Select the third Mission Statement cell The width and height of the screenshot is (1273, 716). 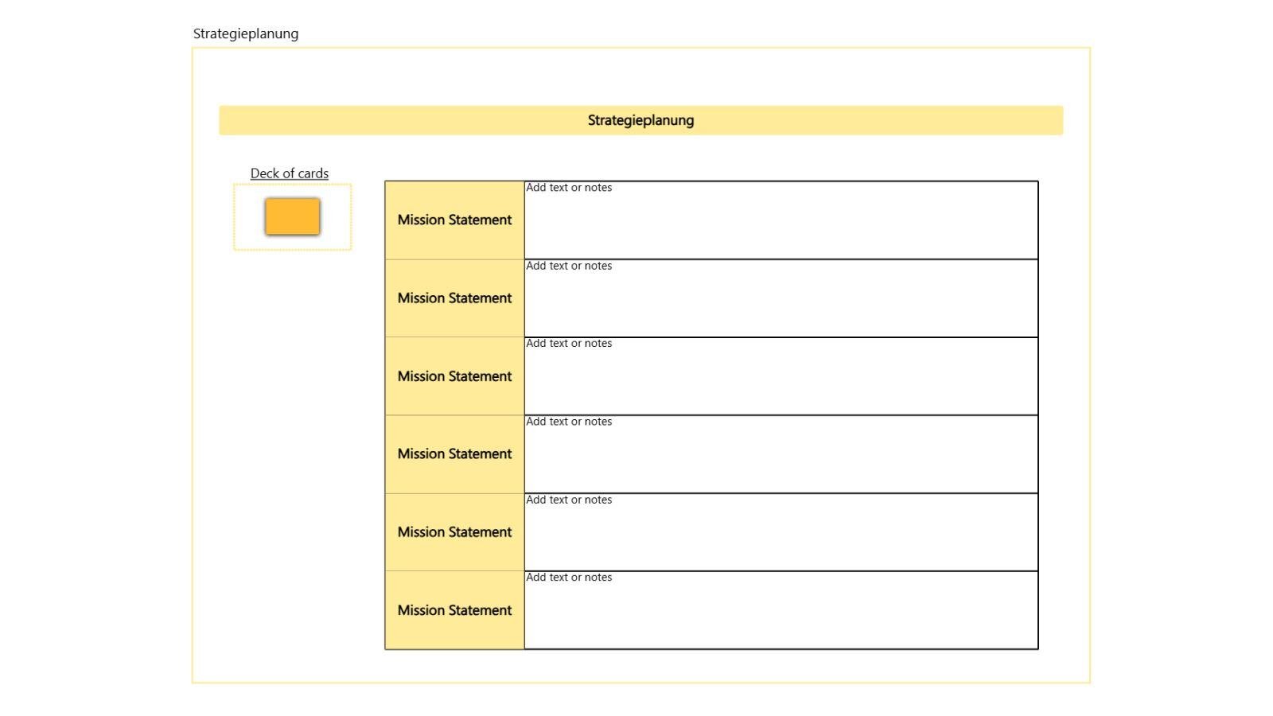[454, 376]
